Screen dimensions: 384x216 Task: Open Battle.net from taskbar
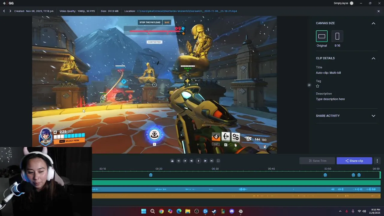[205, 211]
